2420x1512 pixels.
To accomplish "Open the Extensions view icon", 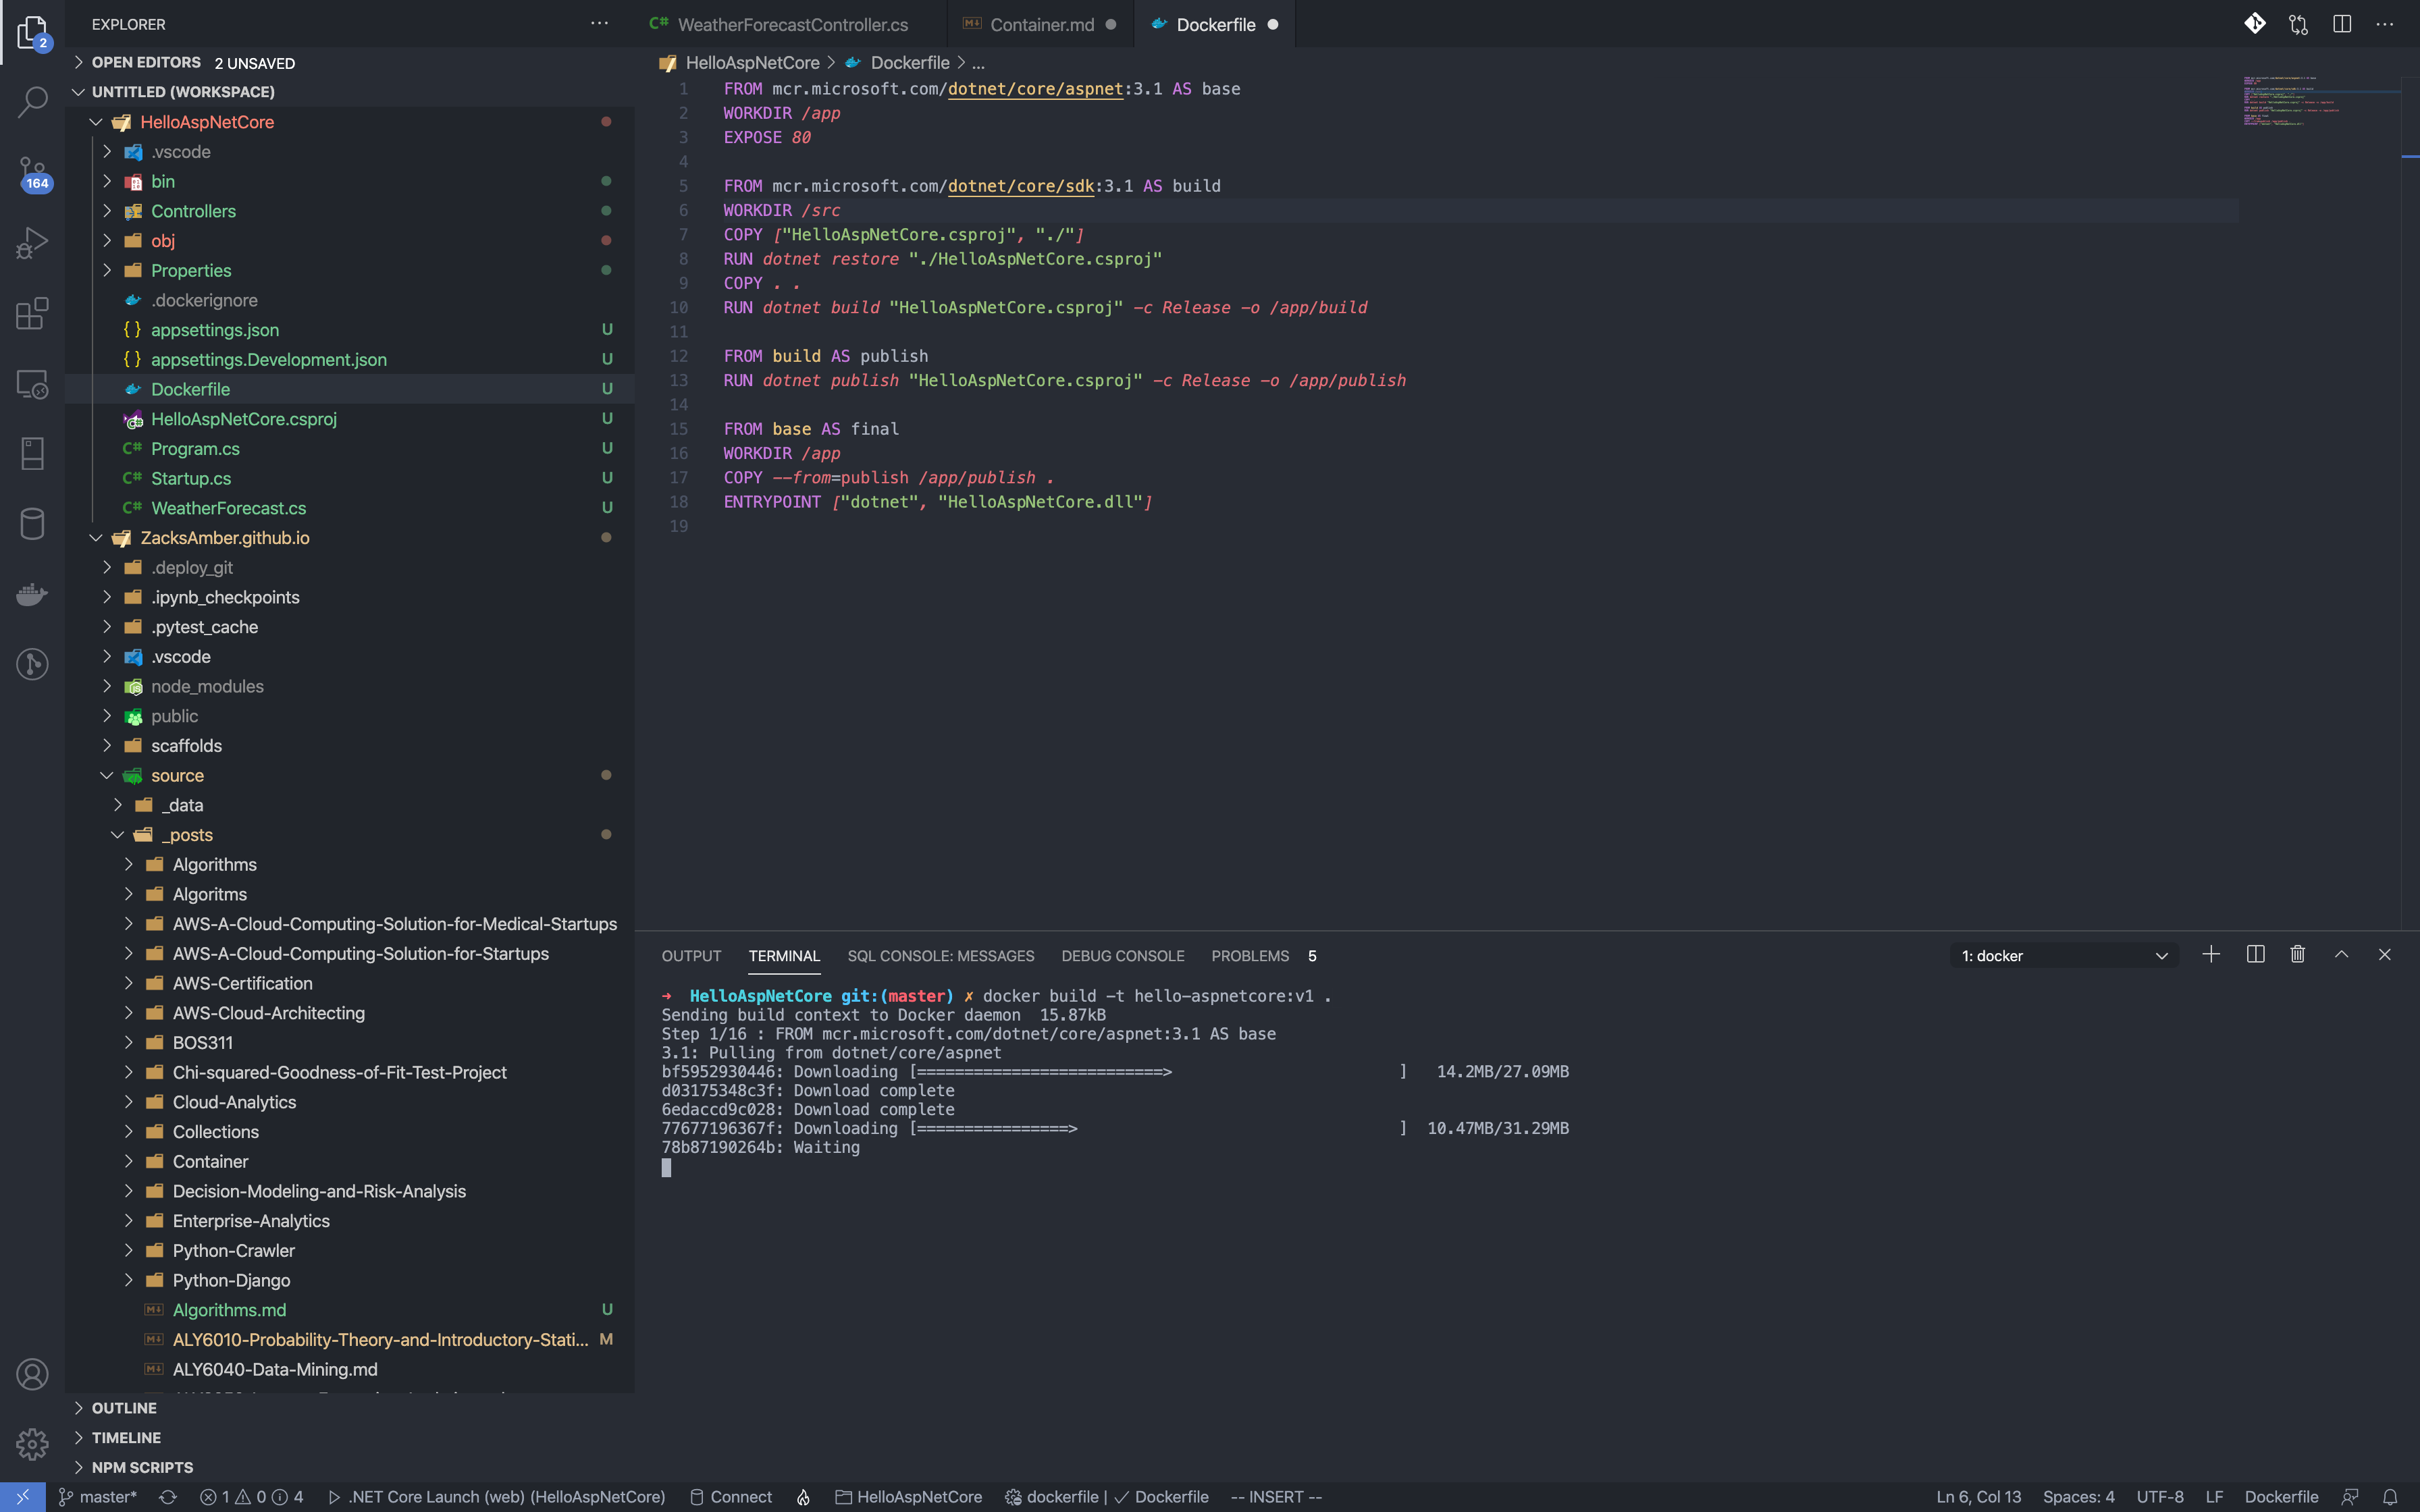I will [32, 313].
